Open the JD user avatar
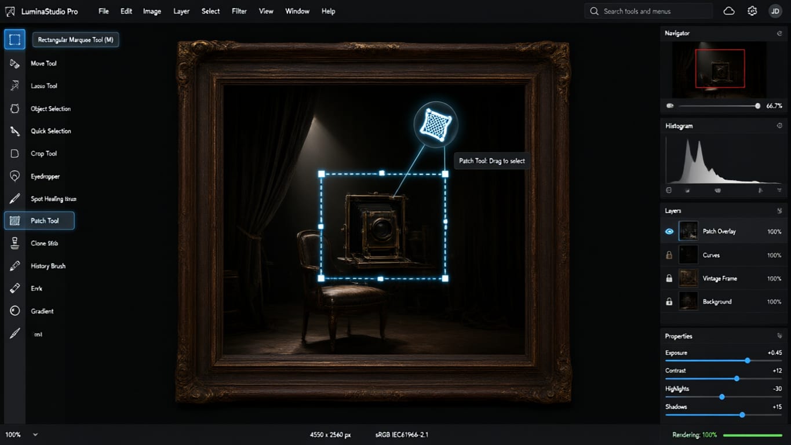This screenshot has width=791, height=445. [775, 11]
